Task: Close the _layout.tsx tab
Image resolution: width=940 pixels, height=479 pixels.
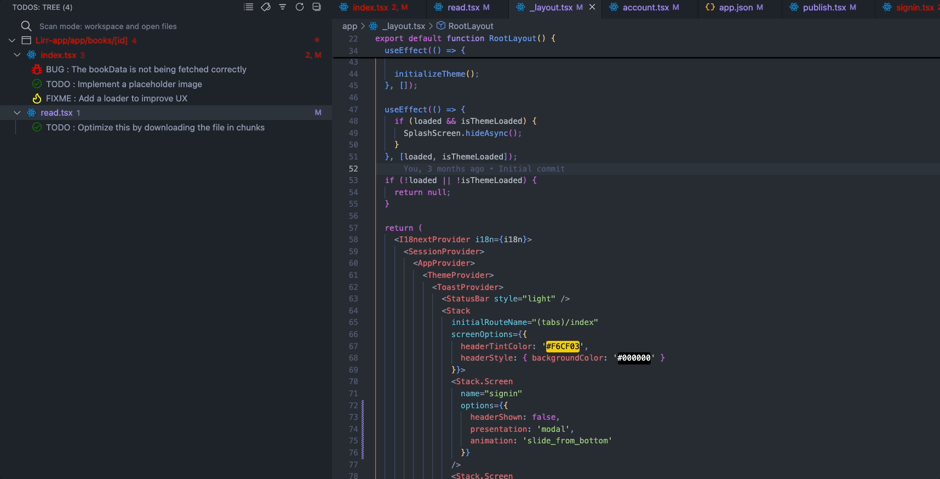Action: [x=592, y=7]
